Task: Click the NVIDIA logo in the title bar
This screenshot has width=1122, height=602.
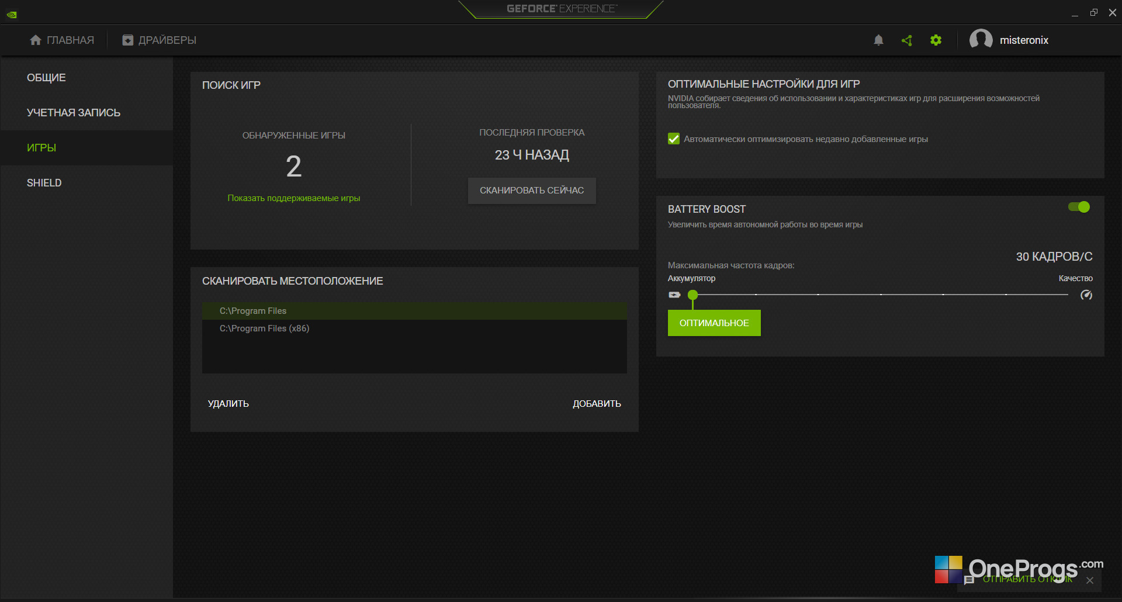Action: (12, 15)
